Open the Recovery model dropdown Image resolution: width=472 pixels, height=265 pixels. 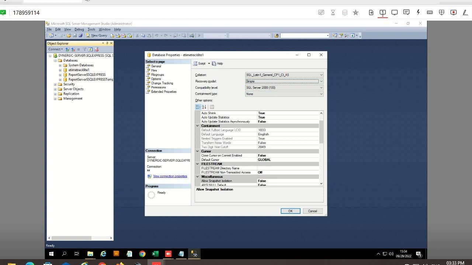[x=284, y=81]
